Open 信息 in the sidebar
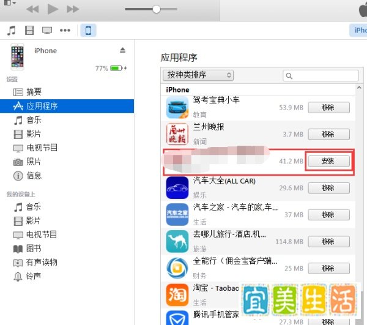The height and width of the screenshot is (325, 367). point(67,176)
